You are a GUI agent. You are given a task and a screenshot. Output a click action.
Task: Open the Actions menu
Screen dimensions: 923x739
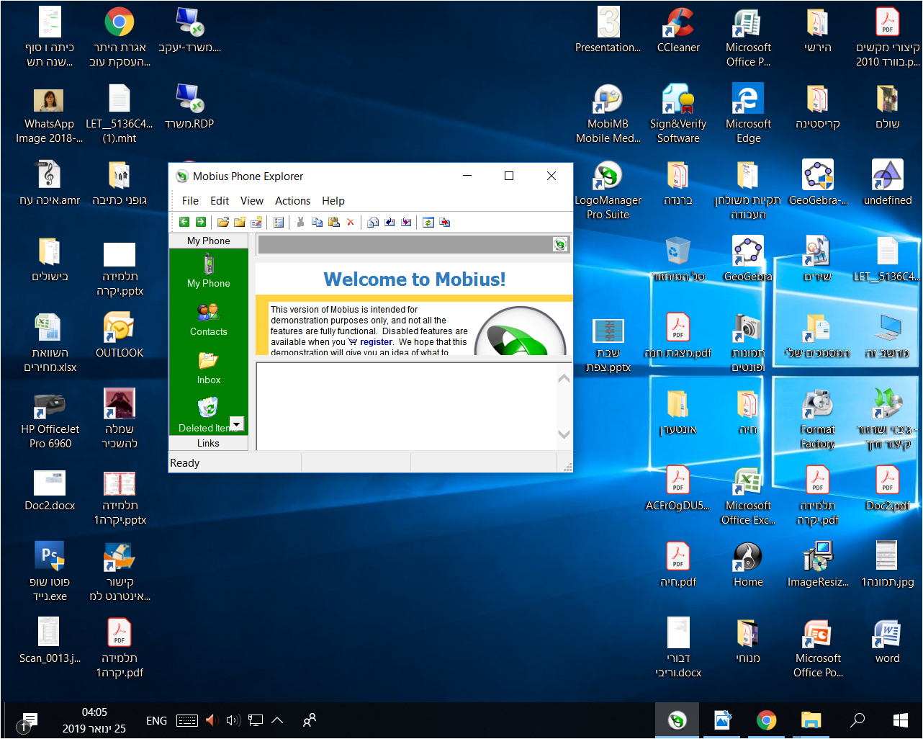(292, 201)
